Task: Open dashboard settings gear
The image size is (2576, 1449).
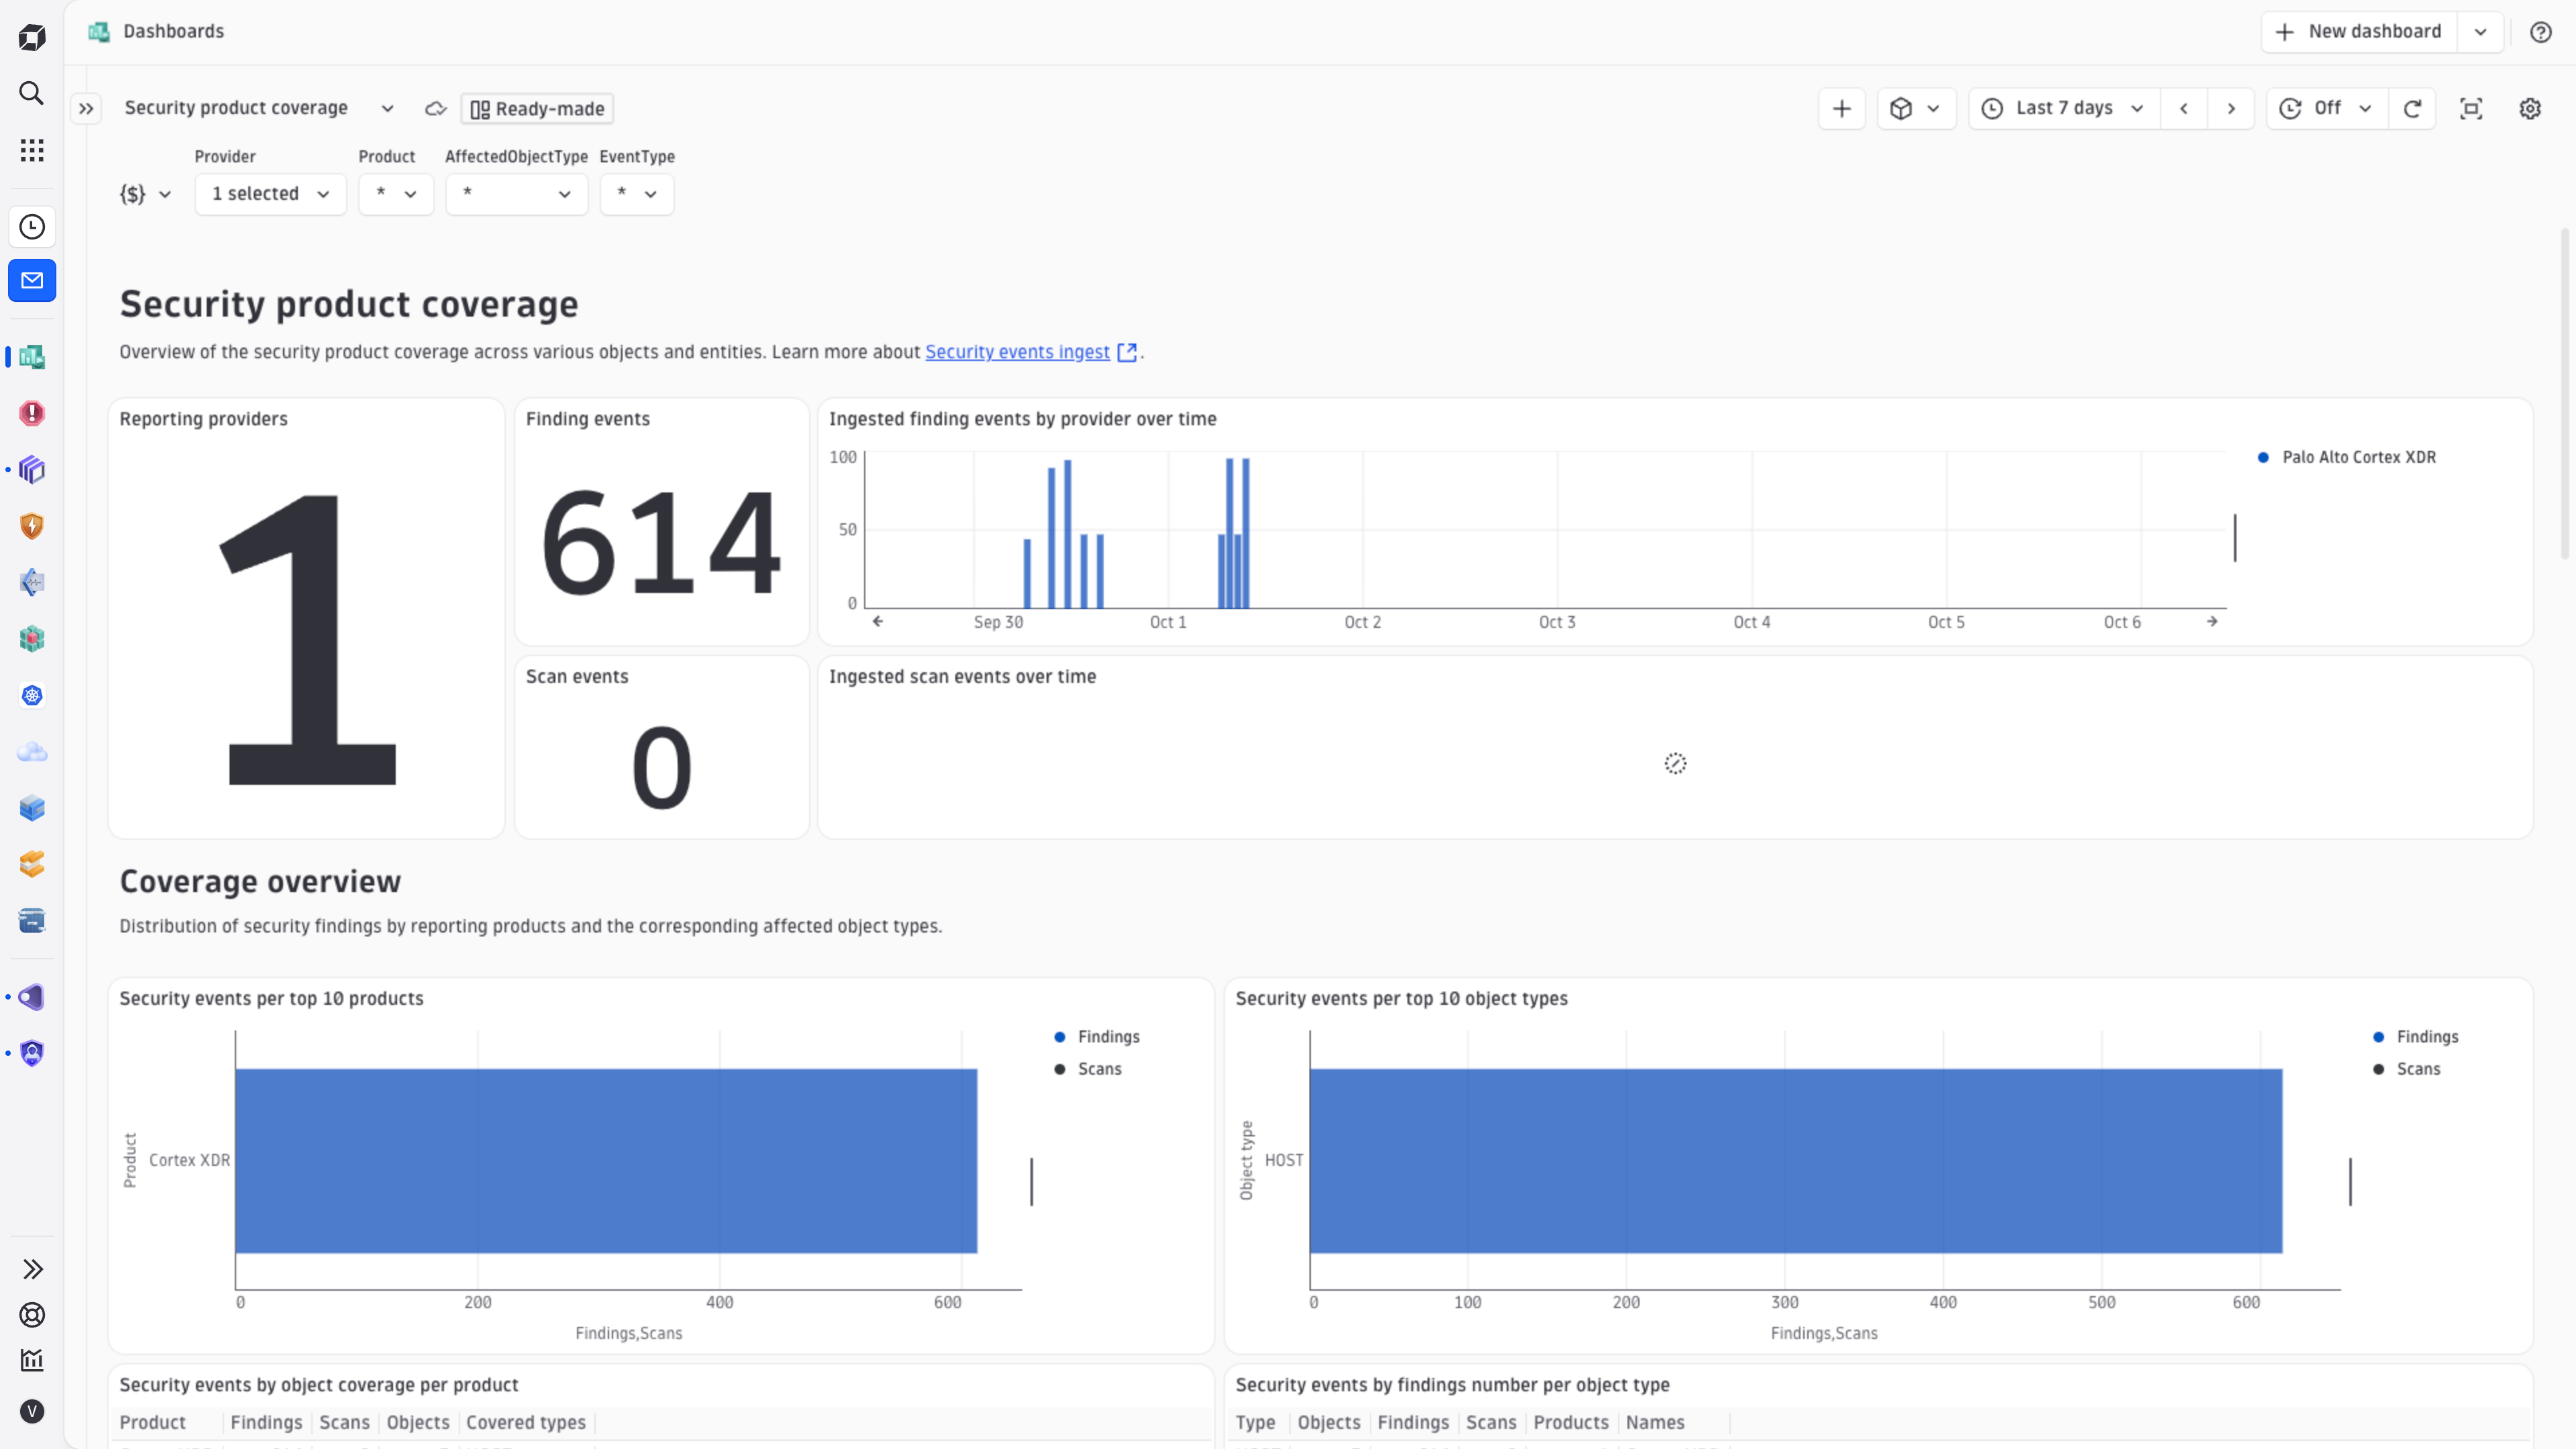Action: [x=2530, y=109]
